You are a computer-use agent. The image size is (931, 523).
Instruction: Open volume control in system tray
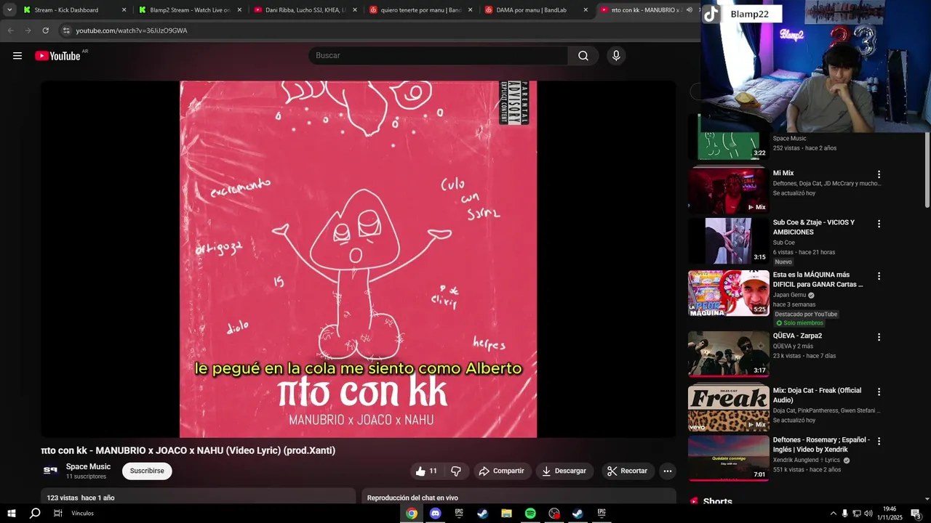coord(868,514)
